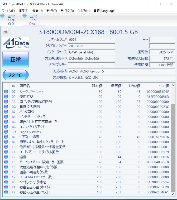Click the status orb in row C2 温度

[x=6, y=157]
